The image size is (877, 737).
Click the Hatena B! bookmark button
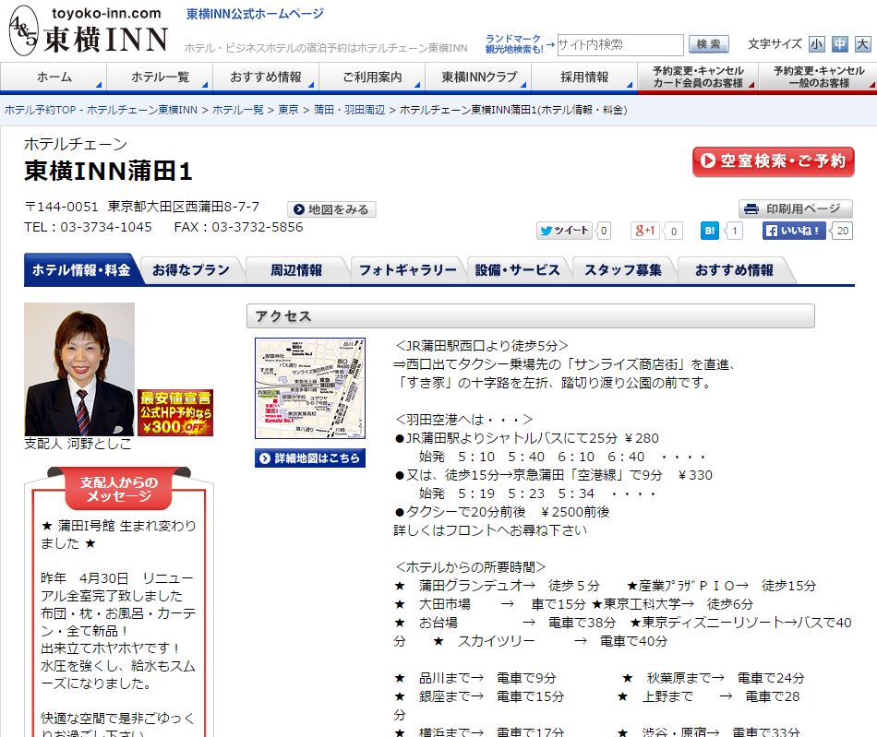710,231
